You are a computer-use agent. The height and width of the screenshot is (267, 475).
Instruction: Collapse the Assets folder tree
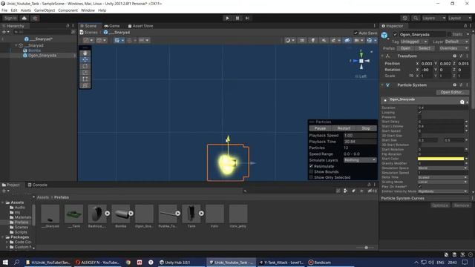pyautogui.click(x=3, y=202)
